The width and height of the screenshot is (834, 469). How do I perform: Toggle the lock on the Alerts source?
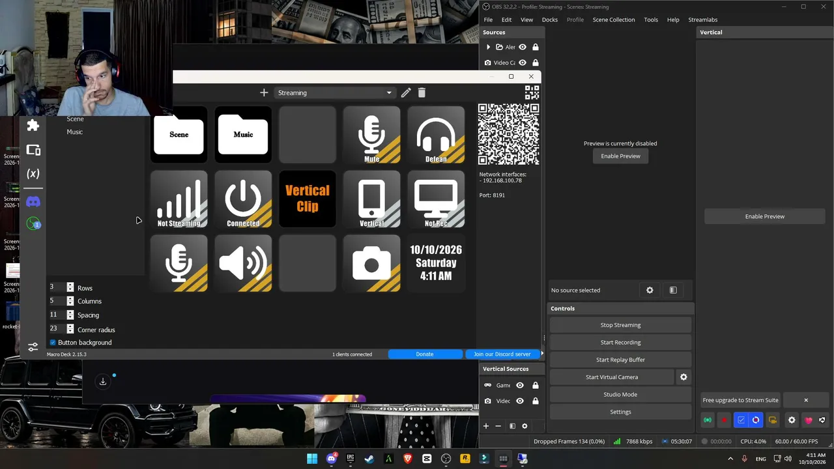[536, 47]
